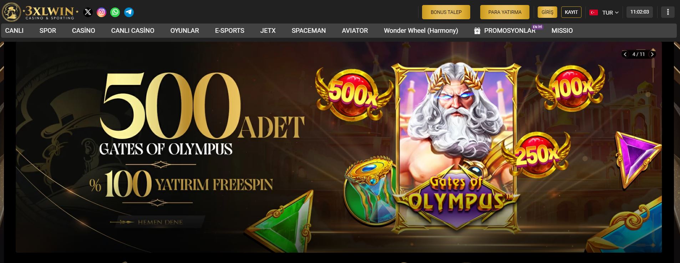Open the WhatsApp contact icon
The height and width of the screenshot is (263, 680).
pyautogui.click(x=115, y=12)
